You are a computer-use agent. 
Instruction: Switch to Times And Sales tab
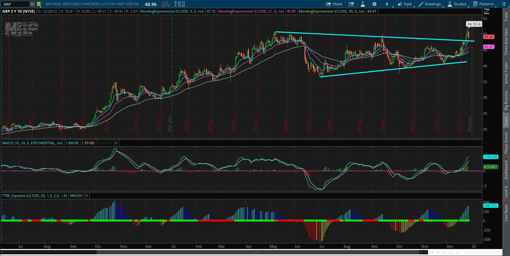tap(506, 41)
